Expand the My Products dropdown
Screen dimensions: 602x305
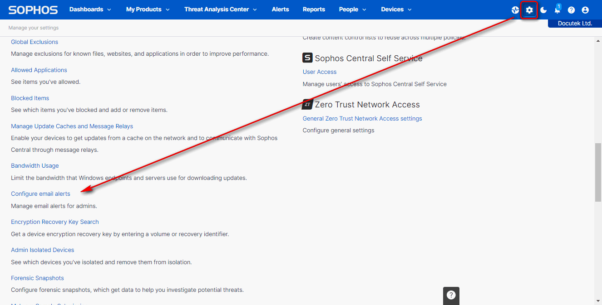pos(148,10)
